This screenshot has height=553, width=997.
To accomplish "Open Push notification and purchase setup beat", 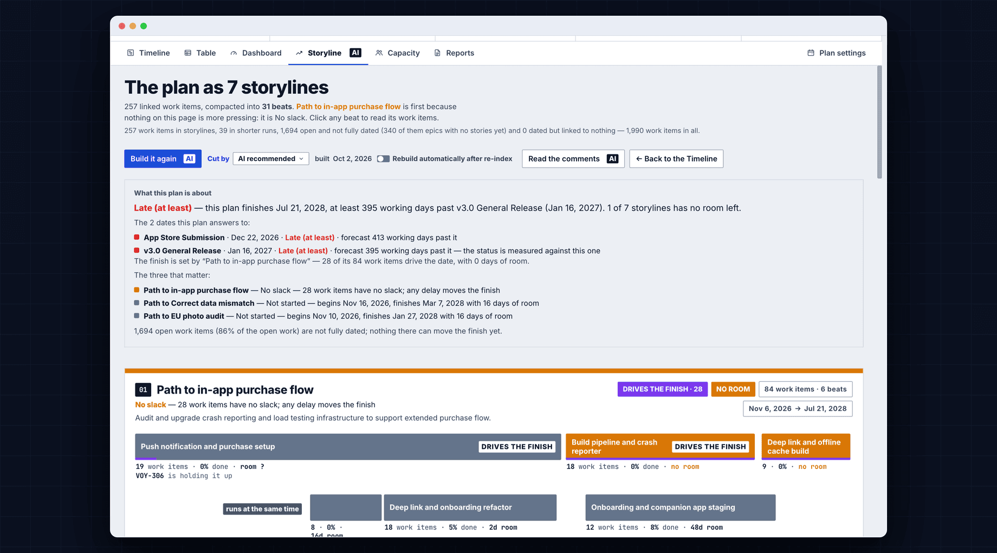I will [x=348, y=447].
